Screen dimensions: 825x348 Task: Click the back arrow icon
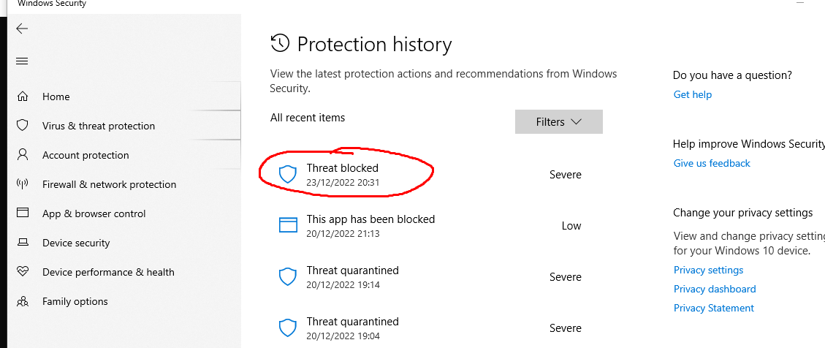22,29
